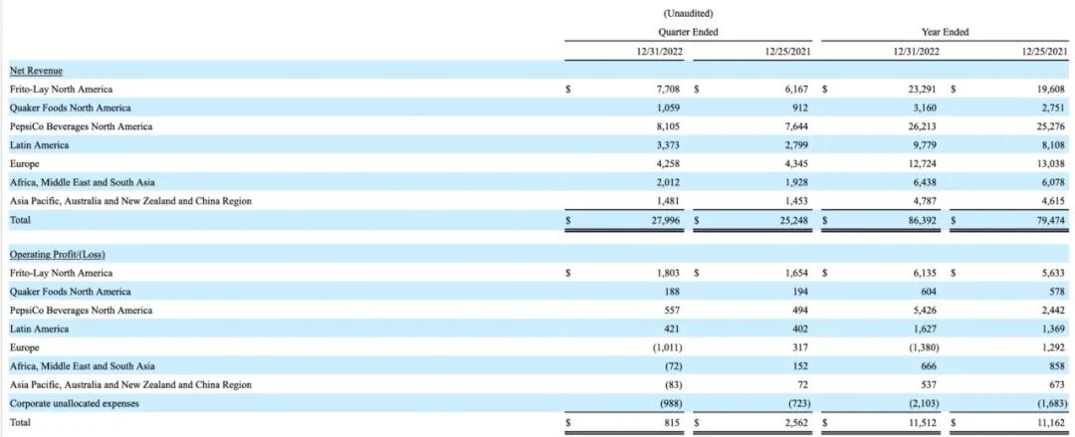
Task: Click PepsiCo Beverages North America label under Net Revenue
Action: pyautogui.click(x=81, y=126)
